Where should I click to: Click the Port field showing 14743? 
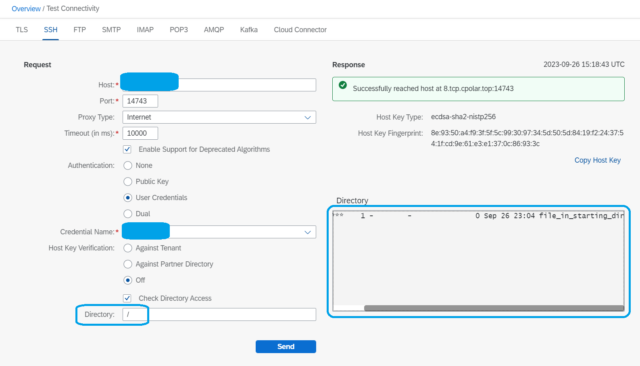click(x=140, y=101)
